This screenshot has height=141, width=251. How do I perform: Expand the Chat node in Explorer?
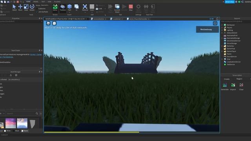(222, 59)
